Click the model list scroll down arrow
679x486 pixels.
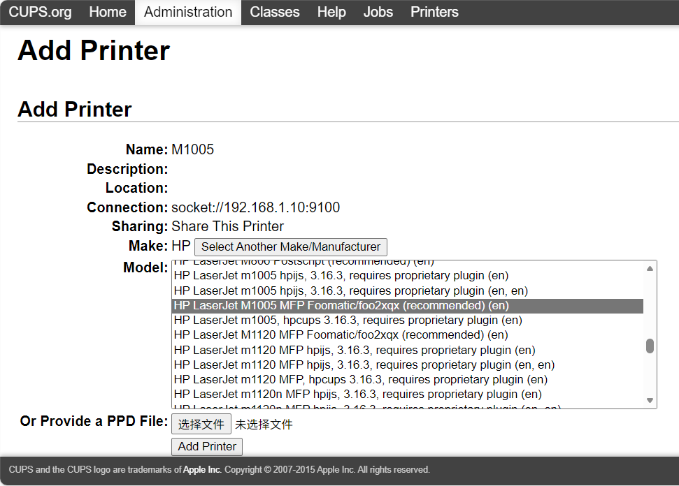[650, 400]
